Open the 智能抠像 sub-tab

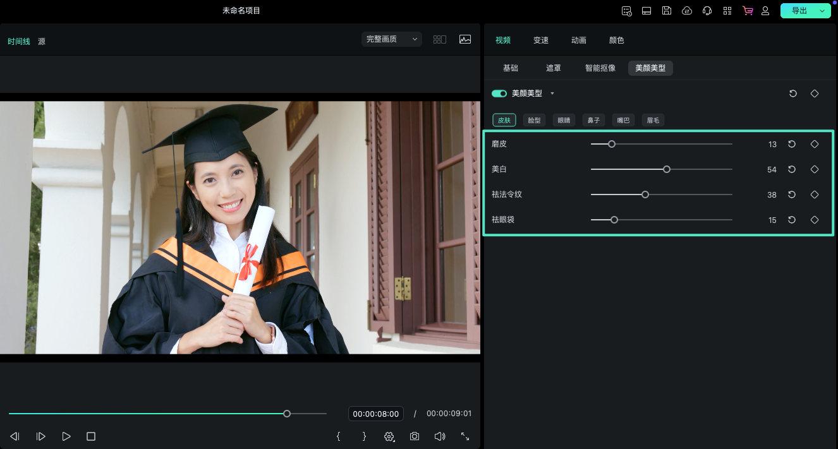[x=600, y=68]
